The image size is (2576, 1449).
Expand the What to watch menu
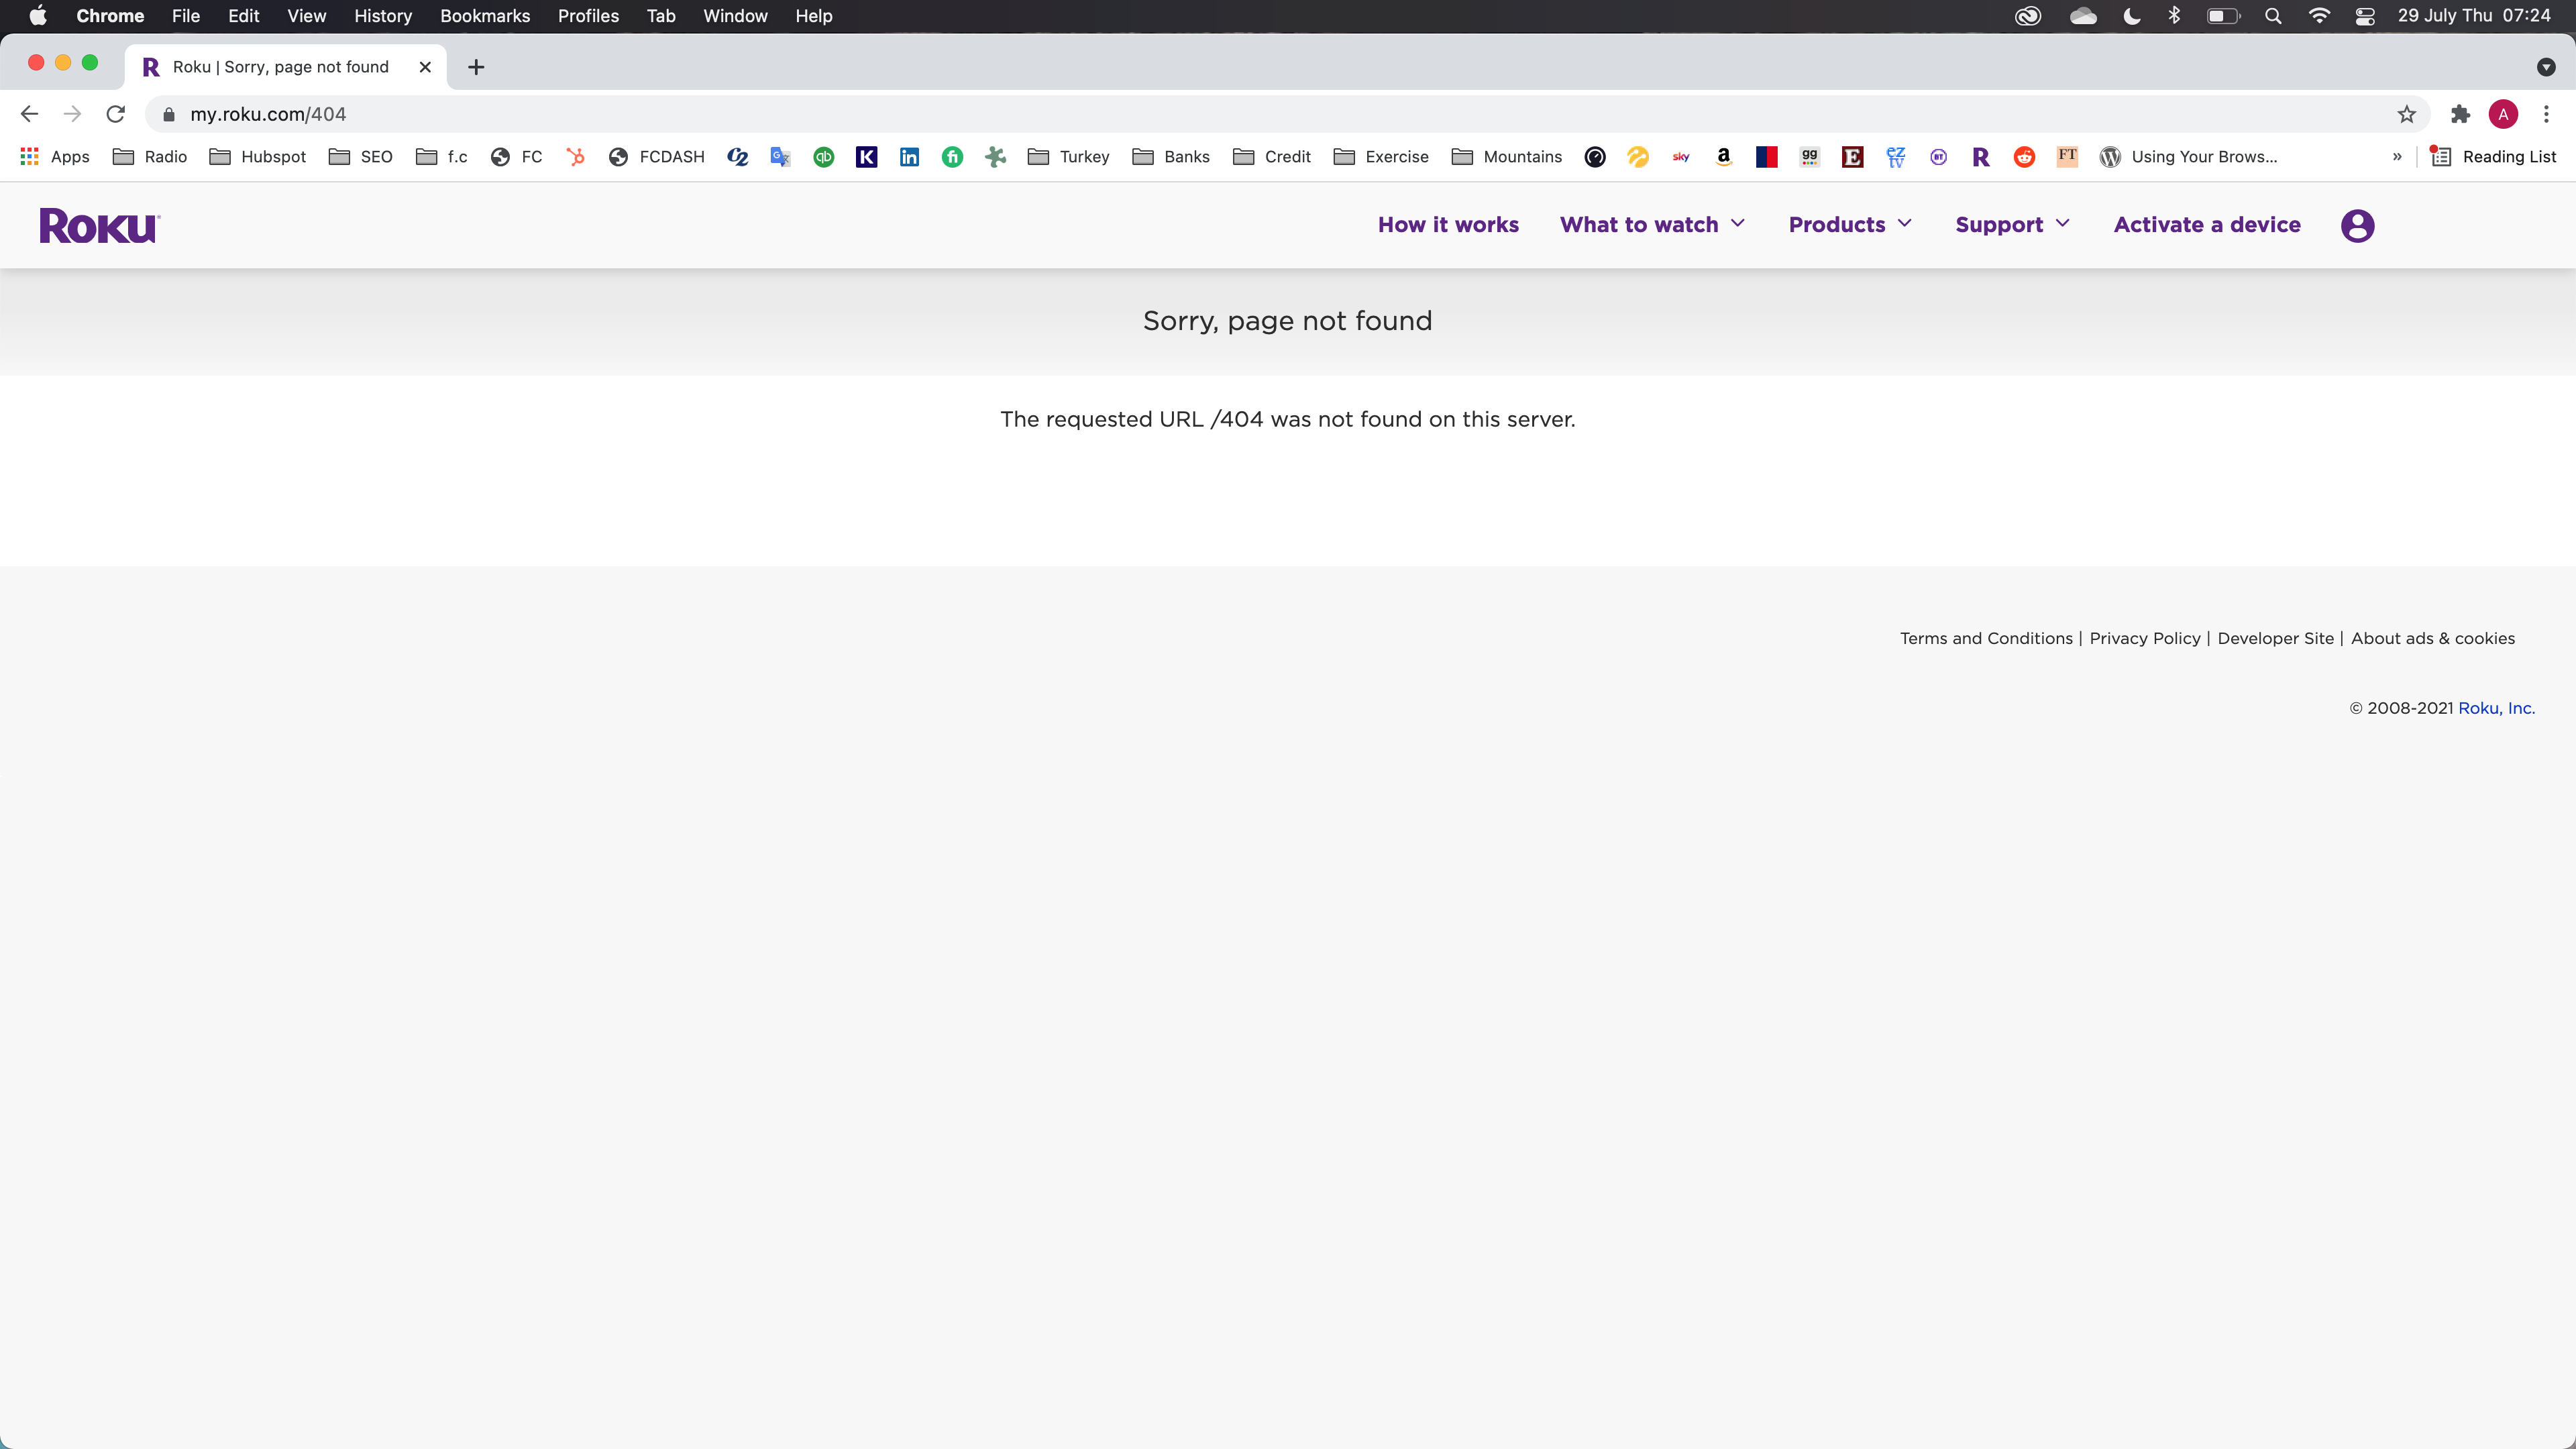click(x=1652, y=225)
